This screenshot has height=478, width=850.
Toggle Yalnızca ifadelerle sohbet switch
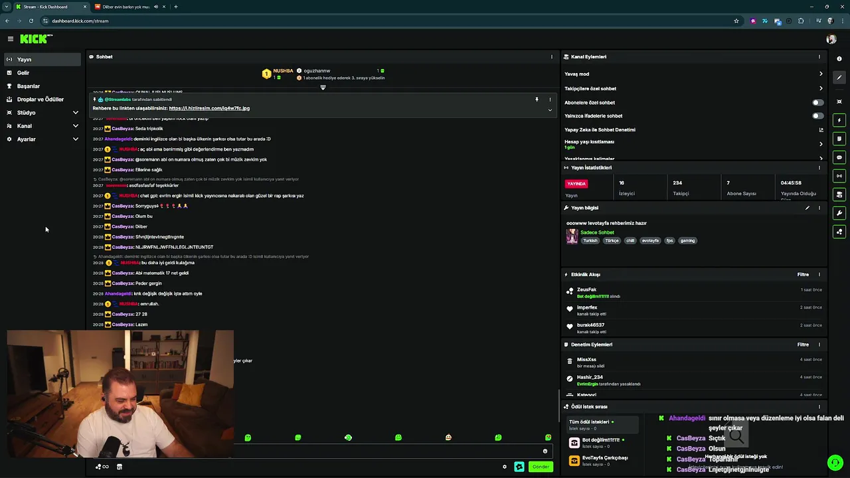[x=817, y=116]
